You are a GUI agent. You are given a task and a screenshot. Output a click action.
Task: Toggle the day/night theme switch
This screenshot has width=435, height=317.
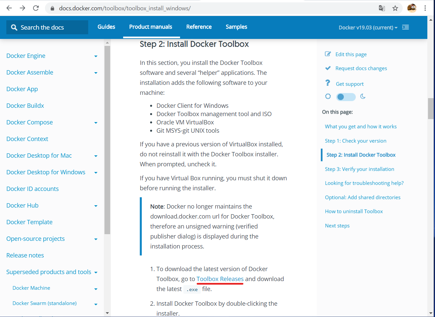[346, 97]
